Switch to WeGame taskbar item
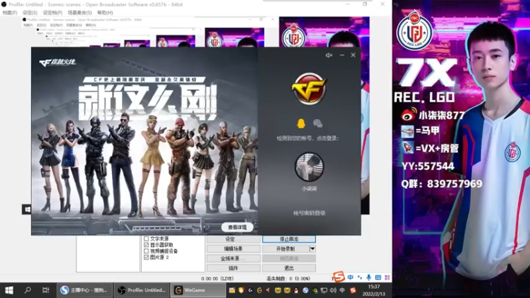 click(x=198, y=290)
